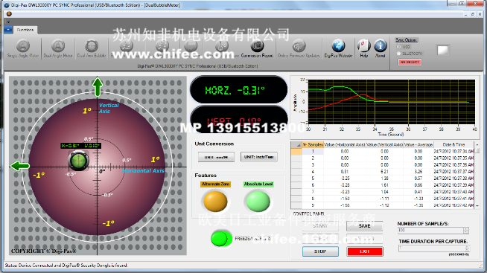Open the Help icon
The width and height of the screenshot is (487, 273).
pos(363,48)
